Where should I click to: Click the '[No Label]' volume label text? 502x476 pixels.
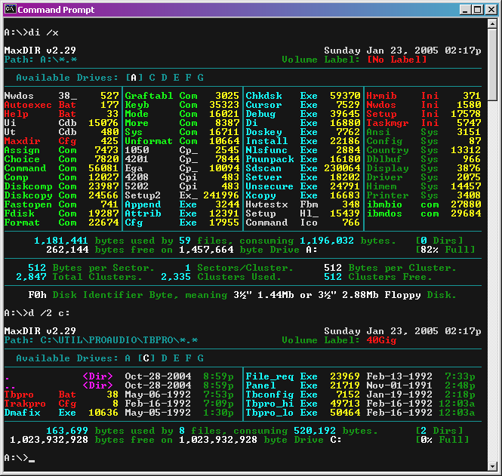(x=396, y=60)
